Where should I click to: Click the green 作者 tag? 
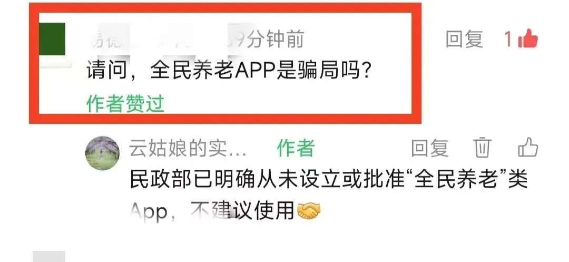pos(296,148)
